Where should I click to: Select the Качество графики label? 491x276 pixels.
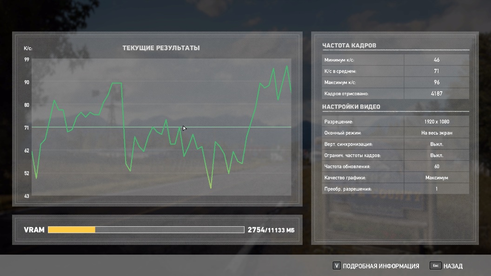point(345,178)
